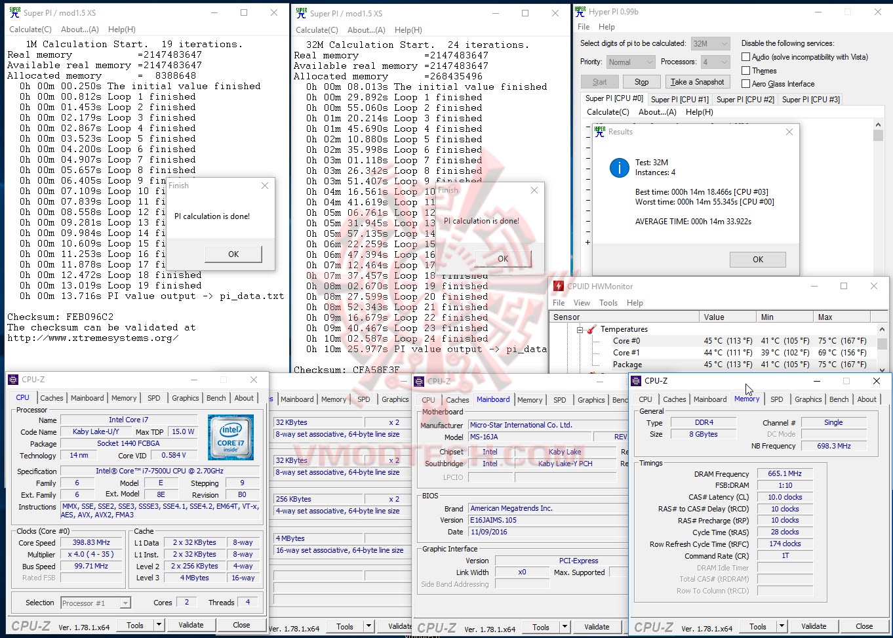Click the HWMonitor vertical scrollbar thumb

(882, 344)
